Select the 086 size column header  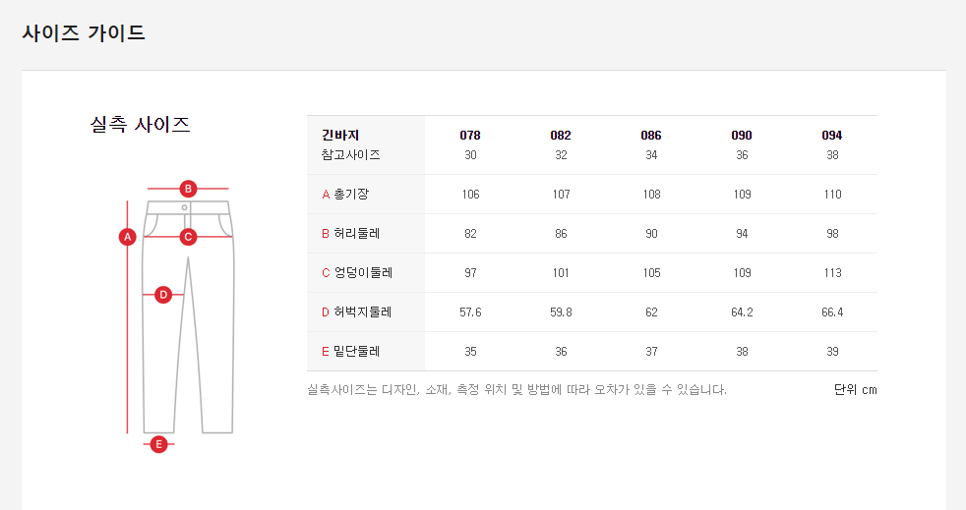click(651, 136)
